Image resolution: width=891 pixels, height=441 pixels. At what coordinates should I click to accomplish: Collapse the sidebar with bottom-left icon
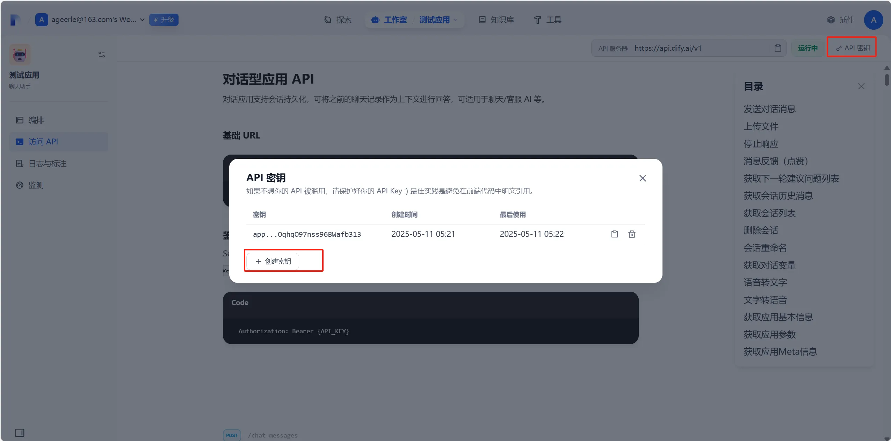click(x=20, y=433)
